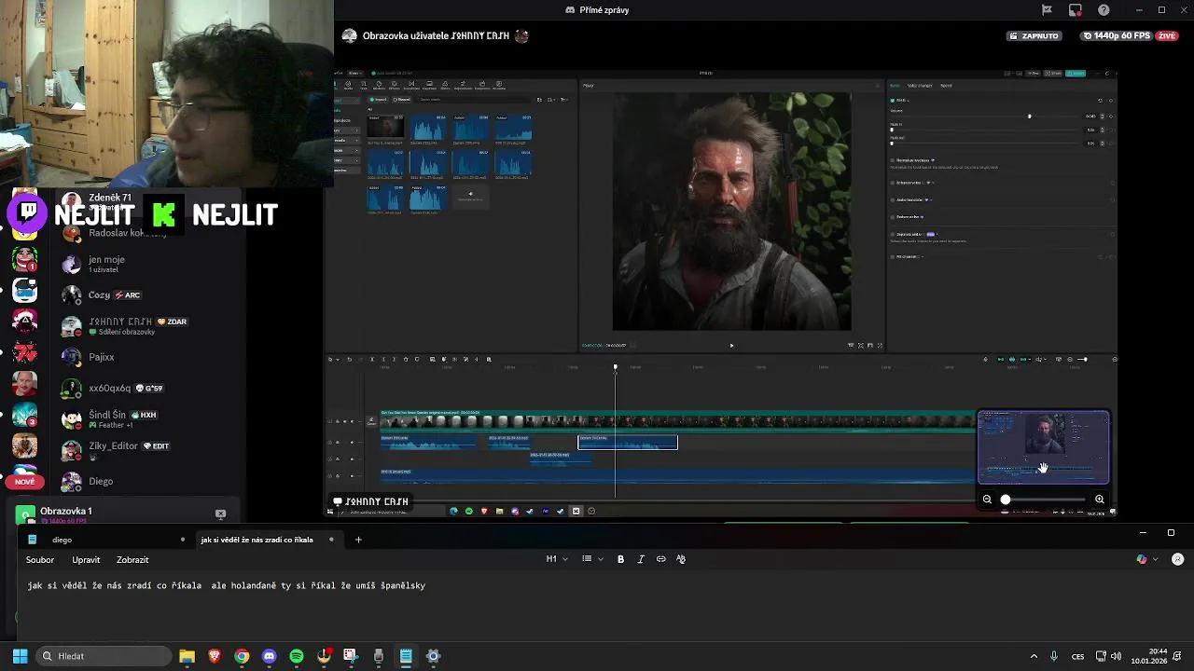Switch to the 'diego' Notepad tab
This screenshot has height=671, width=1194.
pos(106,540)
